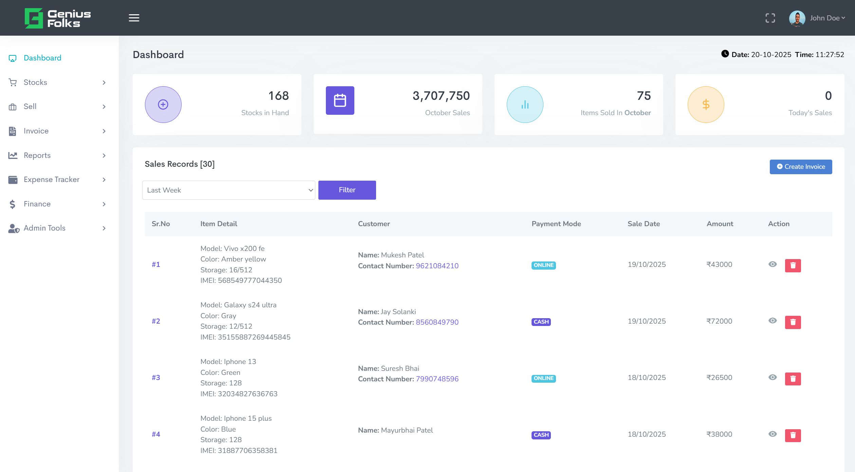This screenshot has width=855, height=472.
Task: Select the Finance dollar icon
Action: tap(13, 204)
